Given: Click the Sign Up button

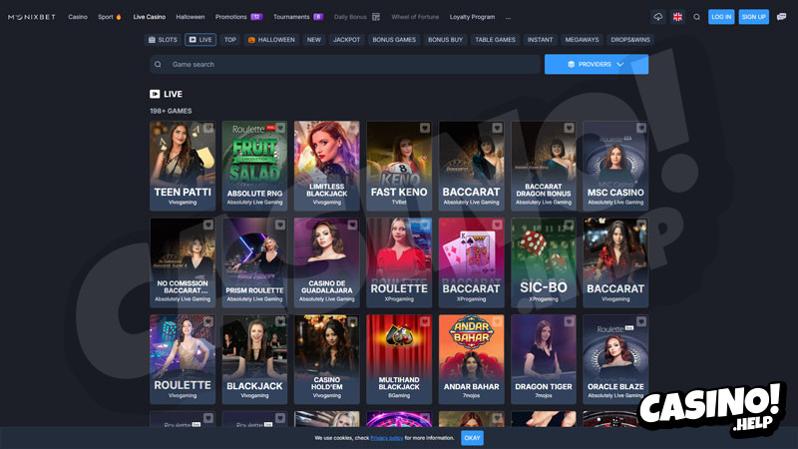Looking at the screenshot, I should point(754,17).
